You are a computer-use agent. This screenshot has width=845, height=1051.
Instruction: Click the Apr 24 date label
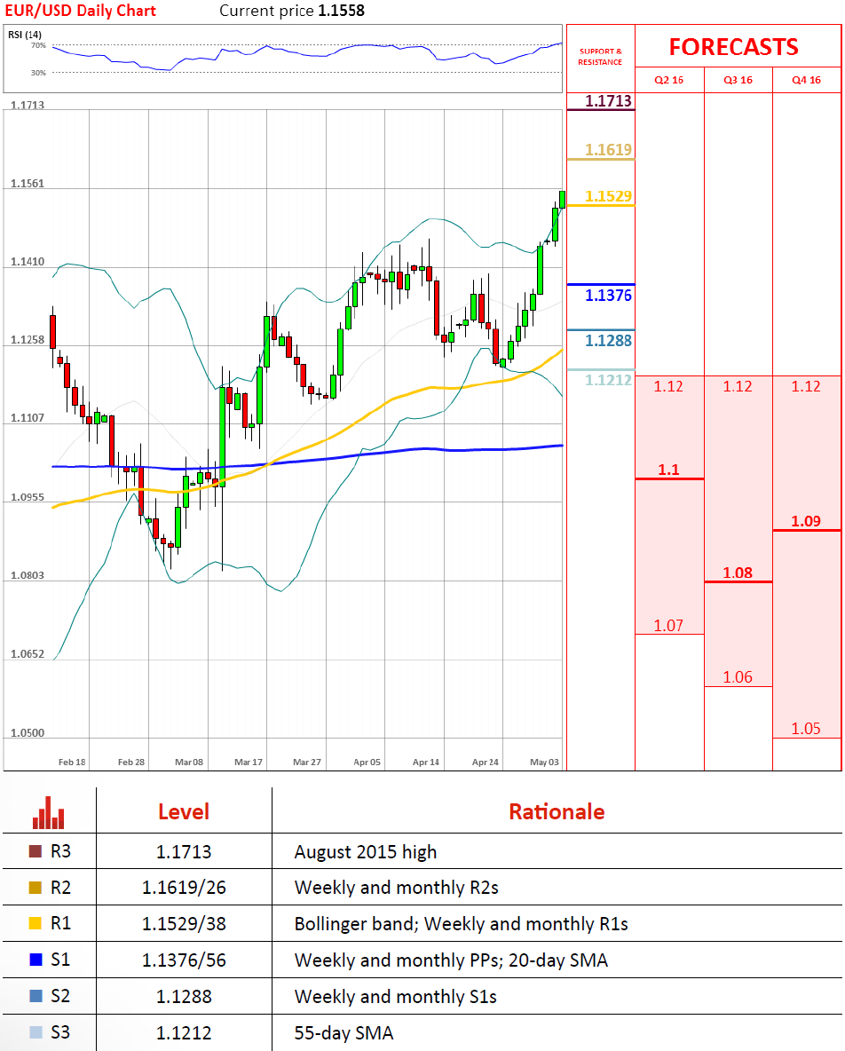click(x=486, y=763)
